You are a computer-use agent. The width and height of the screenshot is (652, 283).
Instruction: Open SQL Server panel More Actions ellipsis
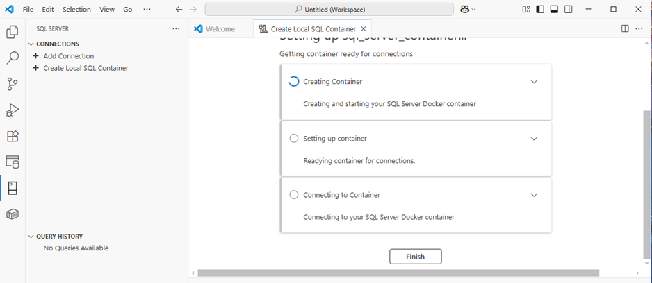[x=176, y=28]
